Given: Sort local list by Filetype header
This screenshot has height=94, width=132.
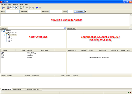Looking at the screenshot, I should (32, 50).
